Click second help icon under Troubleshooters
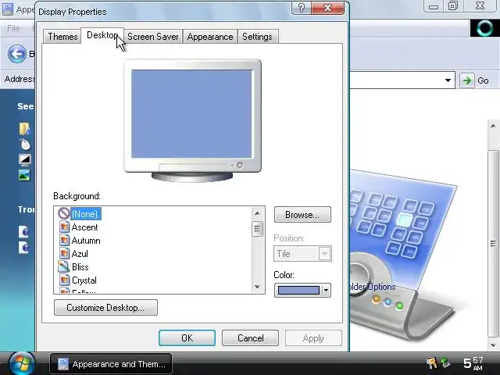 click(23, 247)
